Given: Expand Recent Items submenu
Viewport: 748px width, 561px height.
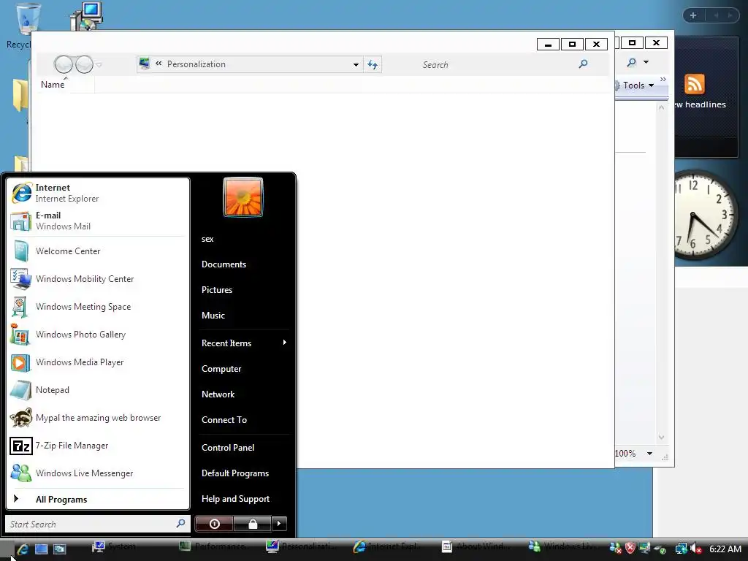Looking at the screenshot, I should (x=244, y=343).
